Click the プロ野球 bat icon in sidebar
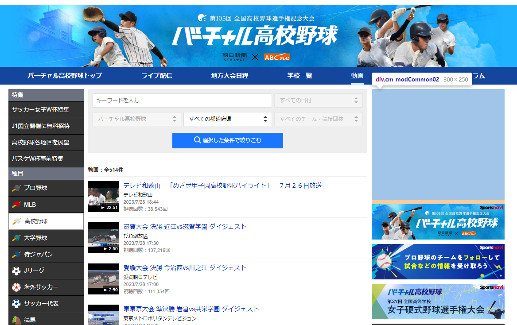The height and width of the screenshot is (325, 517). 16,188
